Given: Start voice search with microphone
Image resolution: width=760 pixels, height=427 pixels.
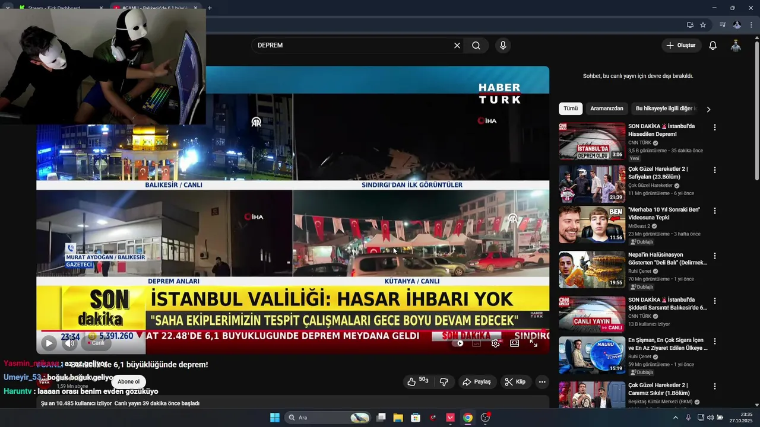Looking at the screenshot, I should [x=503, y=46].
